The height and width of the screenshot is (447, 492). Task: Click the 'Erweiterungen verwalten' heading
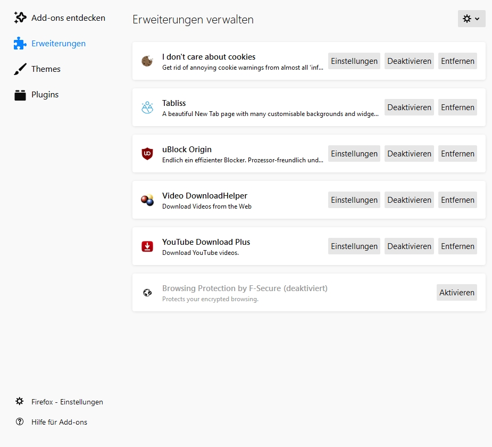(x=193, y=20)
